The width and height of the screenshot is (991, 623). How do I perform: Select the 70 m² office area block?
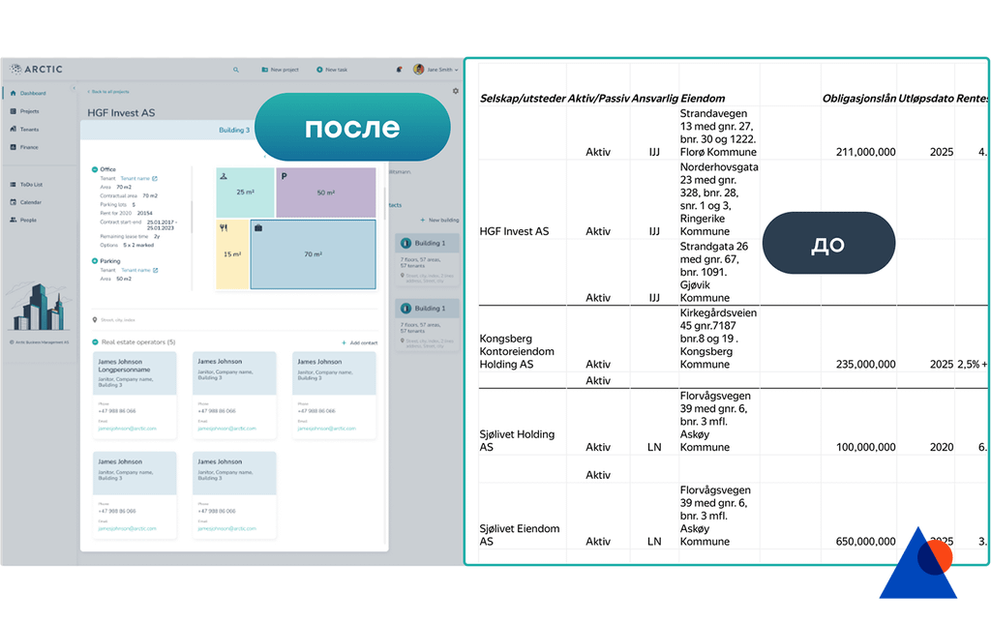pos(314,254)
